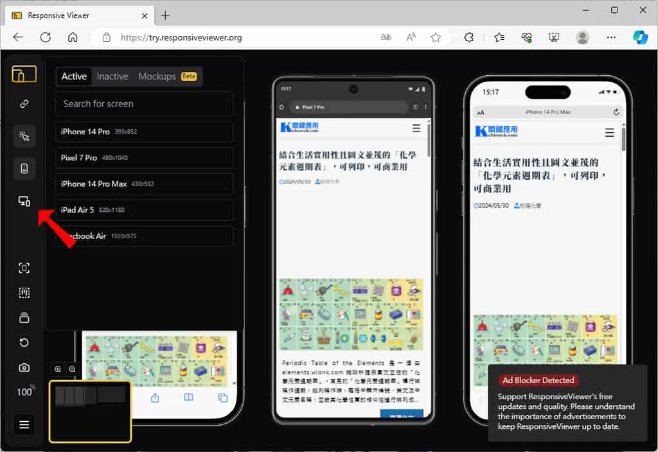Open the hamburger menu in Pixel 7 Pro preview

[416, 128]
